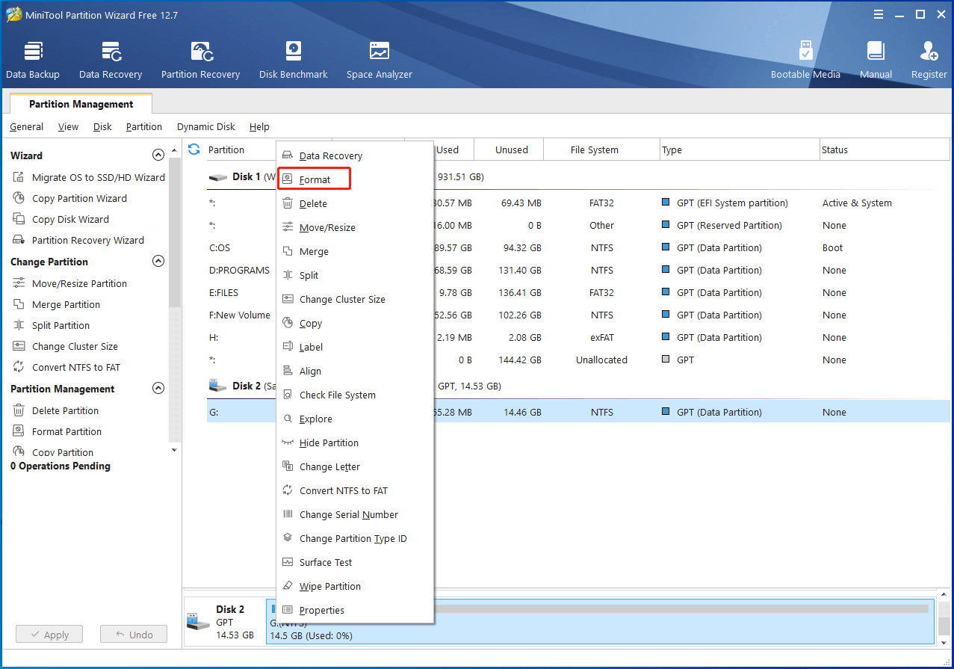This screenshot has height=669, width=954.
Task: Choose Change Partition Type ID
Action: (x=356, y=538)
